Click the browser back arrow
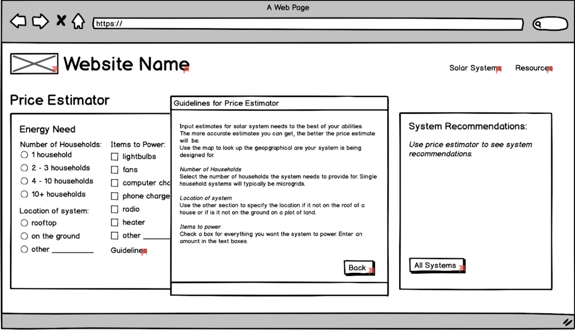 [18, 21]
